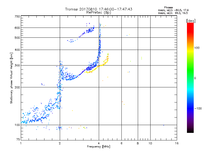
Task: Click the subtitle 'RwPretec (8p)'
Action: click(99, 12)
